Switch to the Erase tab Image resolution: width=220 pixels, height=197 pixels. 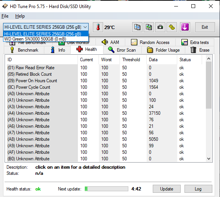coord(200,50)
